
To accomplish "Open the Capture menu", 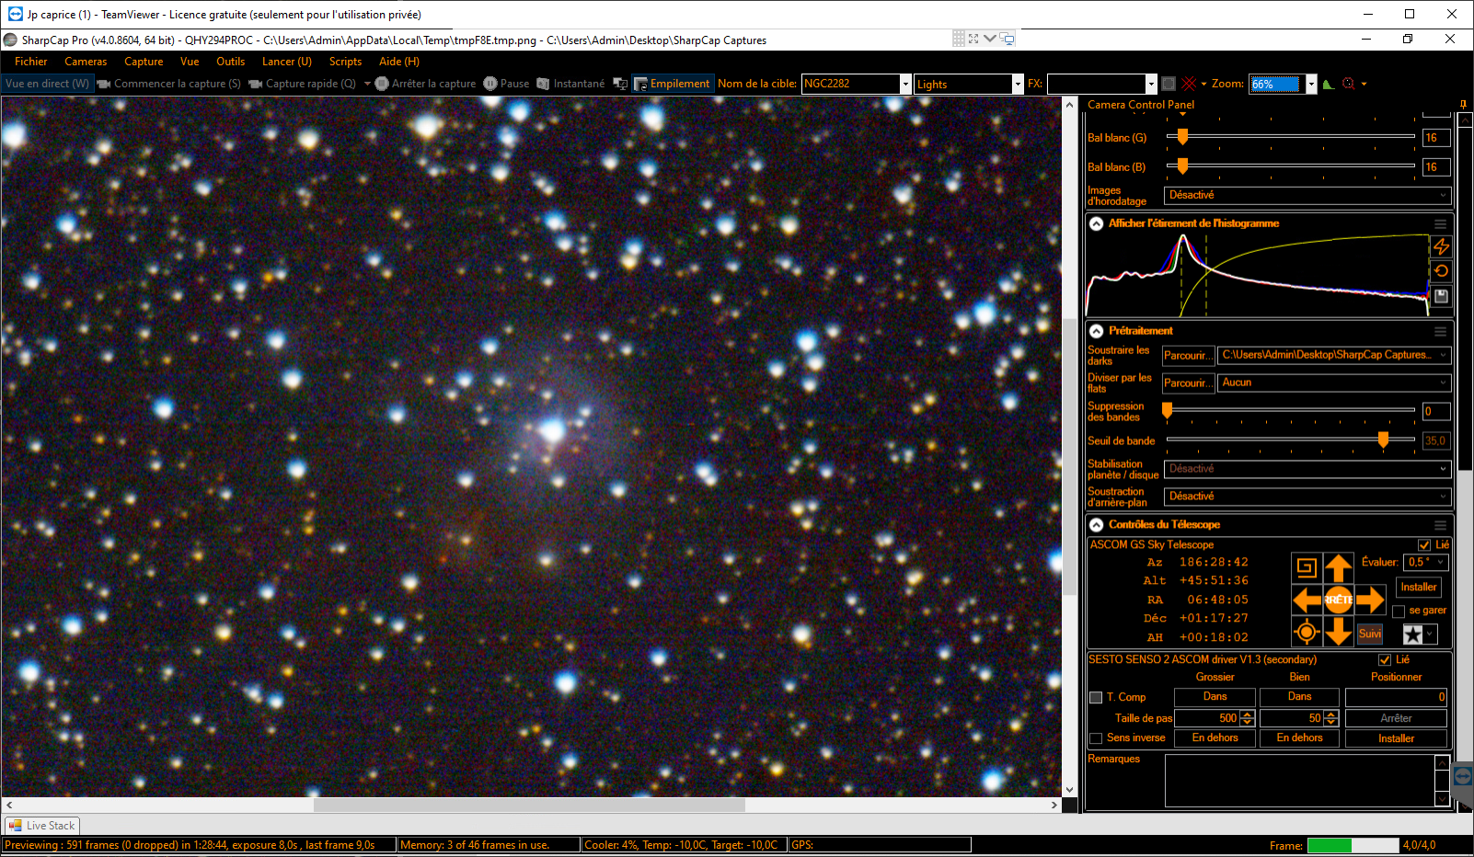I will click(144, 62).
